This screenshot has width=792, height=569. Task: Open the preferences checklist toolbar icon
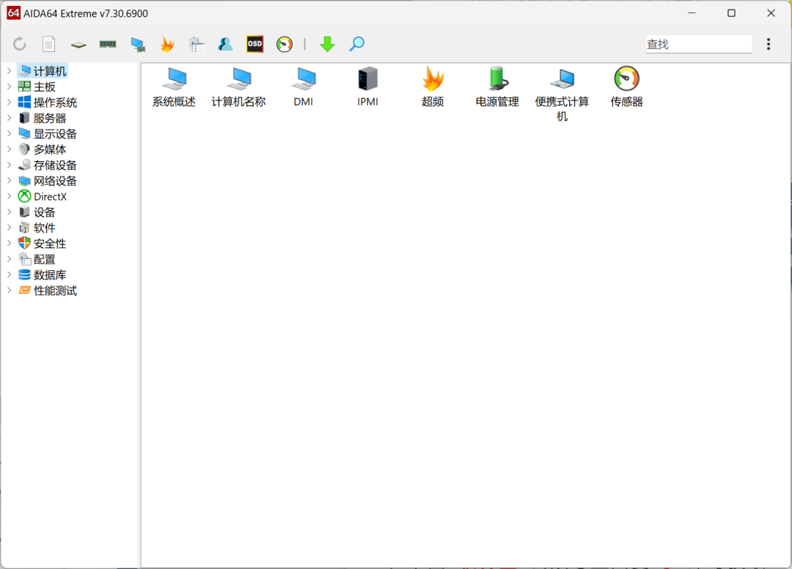point(197,45)
